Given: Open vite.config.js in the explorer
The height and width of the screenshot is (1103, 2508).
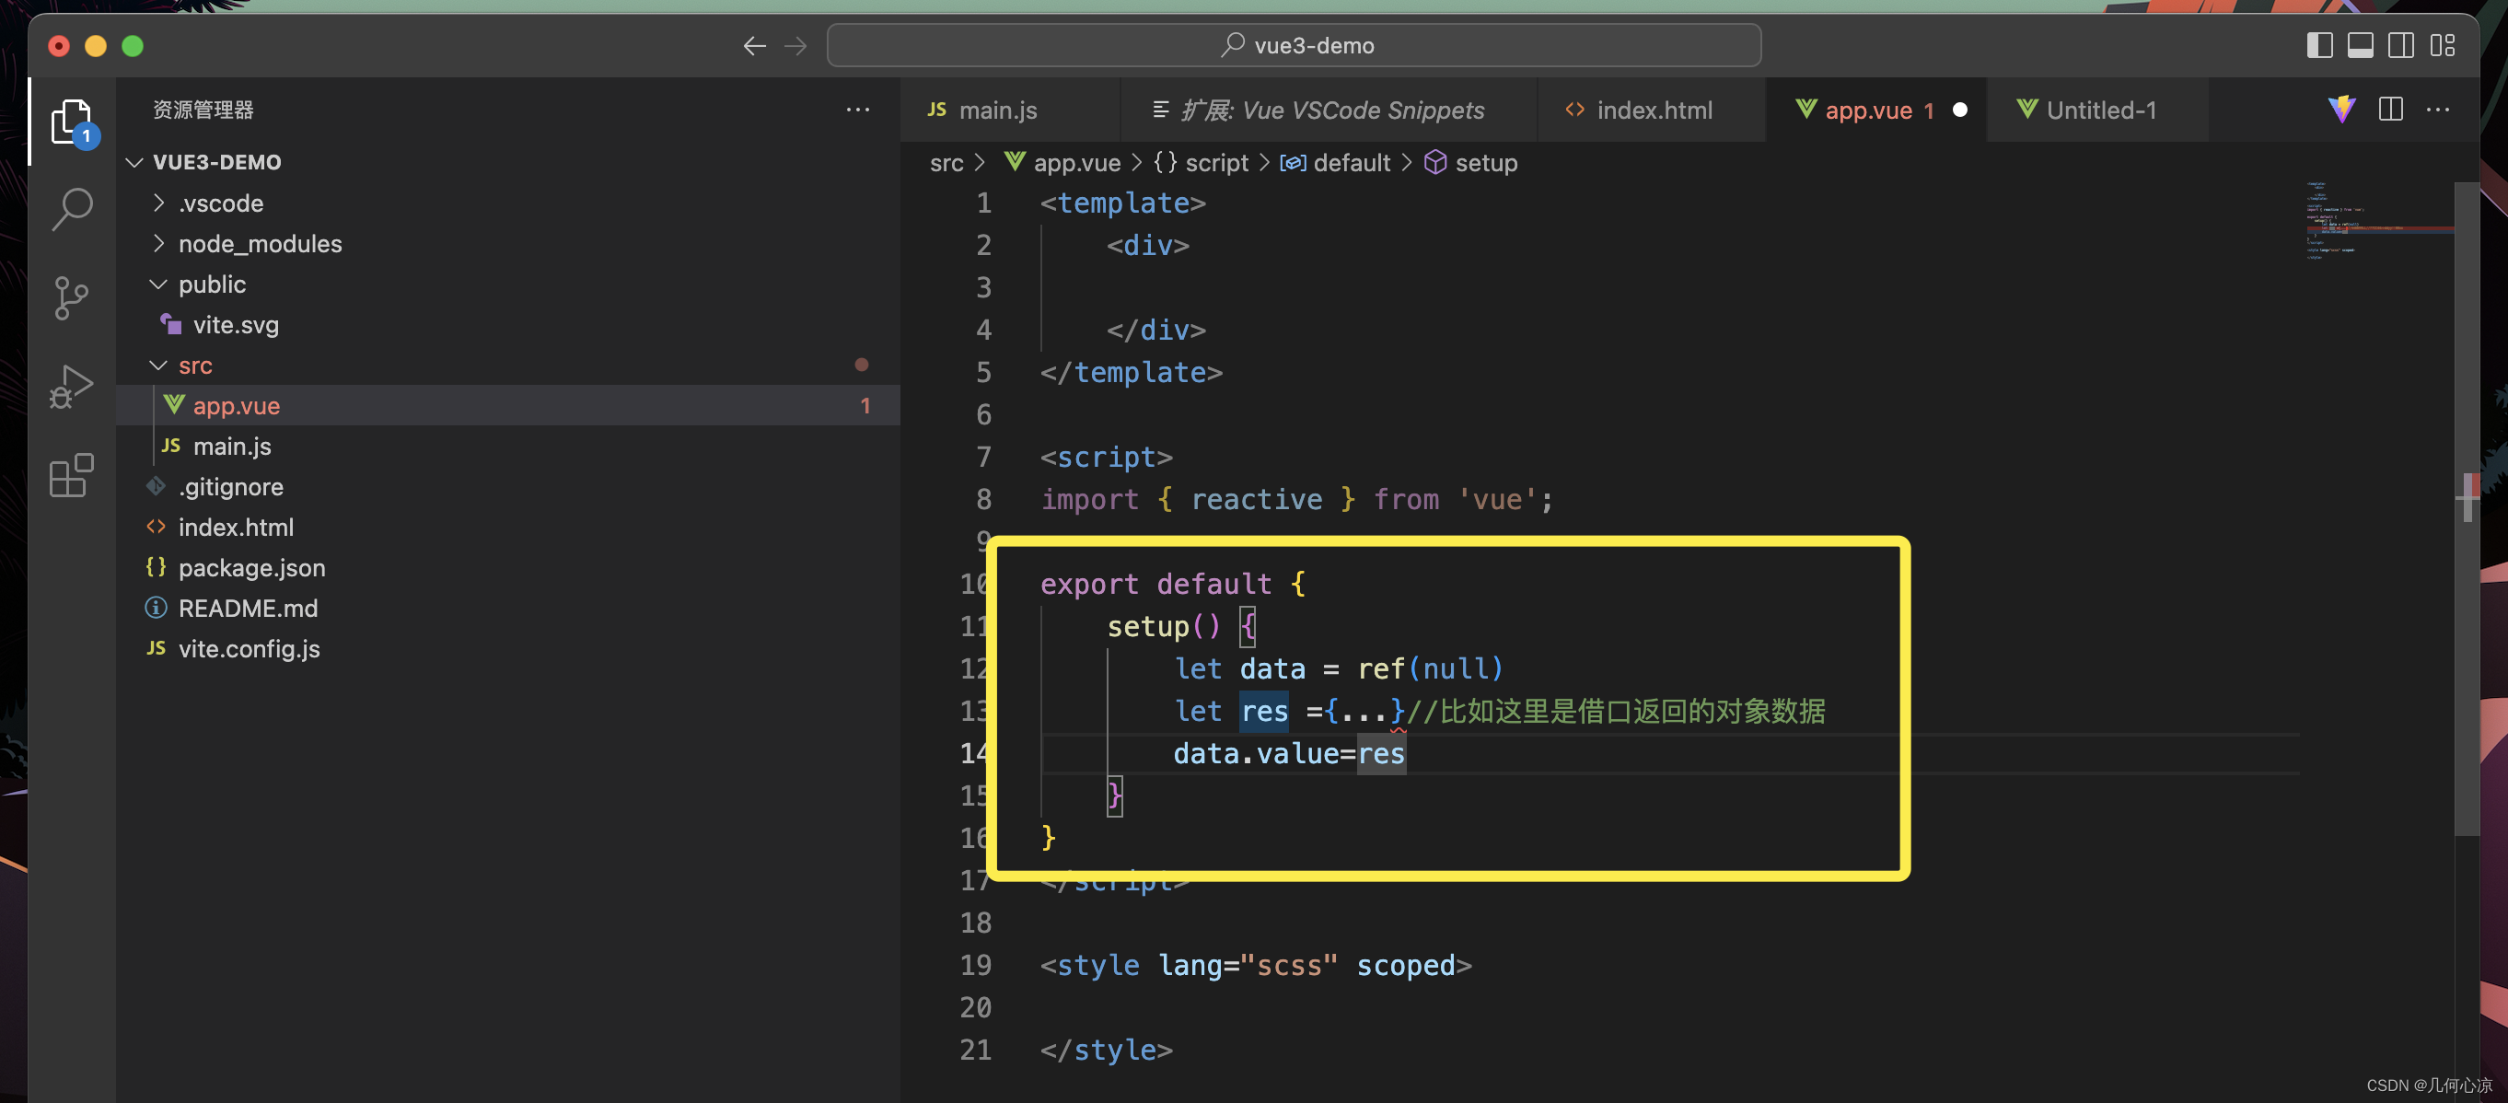Looking at the screenshot, I should click(x=507, y=648).
